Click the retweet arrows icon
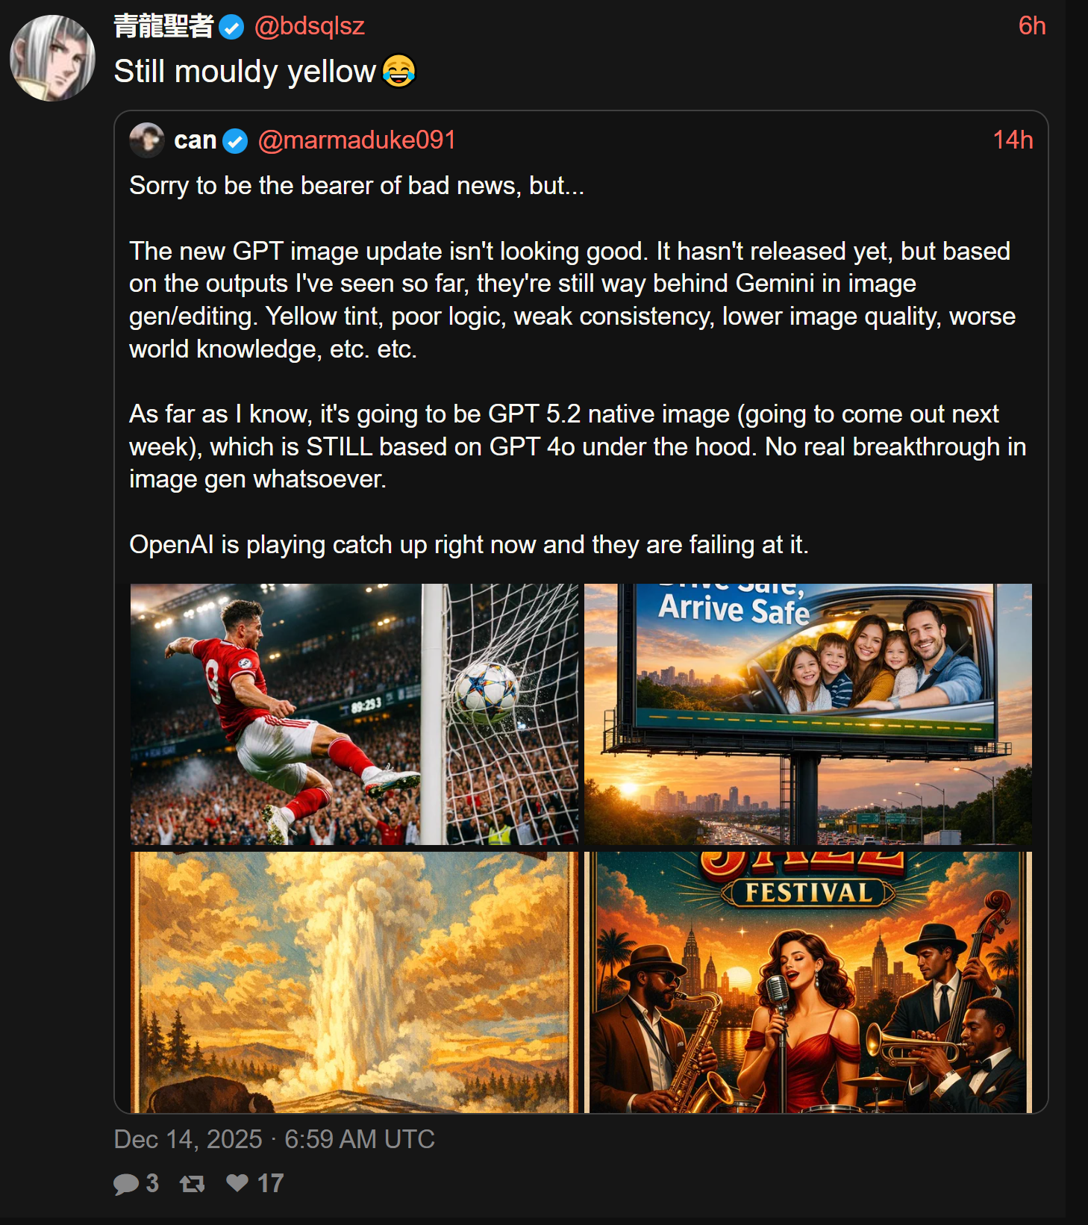This screenshot has width=1088, height=1225. 192,1183
